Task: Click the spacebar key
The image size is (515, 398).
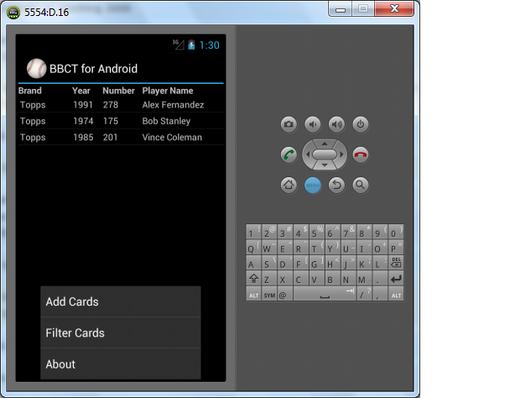Action: point(325,294)
